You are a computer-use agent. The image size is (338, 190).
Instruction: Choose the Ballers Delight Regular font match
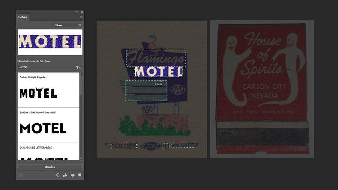48,90
